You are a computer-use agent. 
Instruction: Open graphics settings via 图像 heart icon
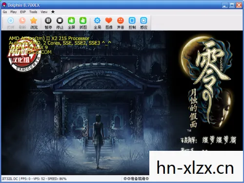pyautogui.click(x=109, y=23)
